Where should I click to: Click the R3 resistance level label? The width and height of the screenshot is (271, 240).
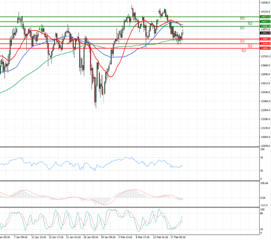coord(242,19)
